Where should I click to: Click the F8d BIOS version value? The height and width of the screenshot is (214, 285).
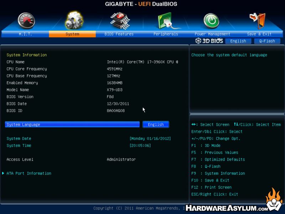(x=110, y=97)
